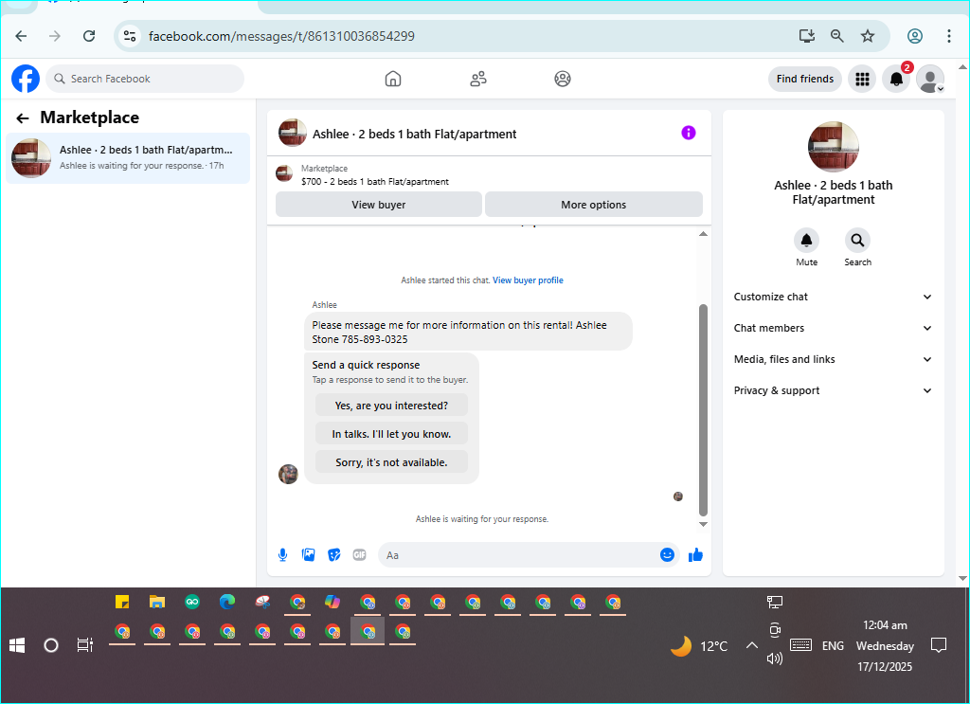970x704 pixels.
Task: Open the Chrome profile icon
Action: tap(915, 36)
